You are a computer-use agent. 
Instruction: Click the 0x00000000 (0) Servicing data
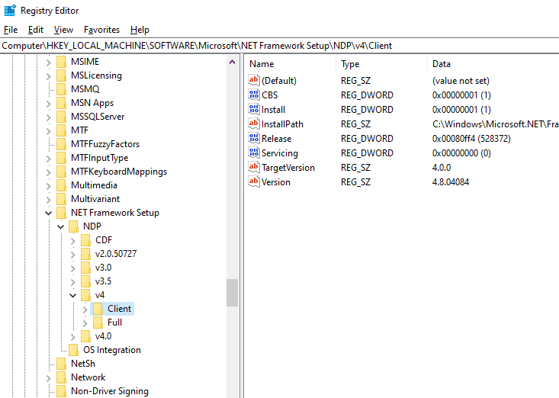[x=461, y=152]
